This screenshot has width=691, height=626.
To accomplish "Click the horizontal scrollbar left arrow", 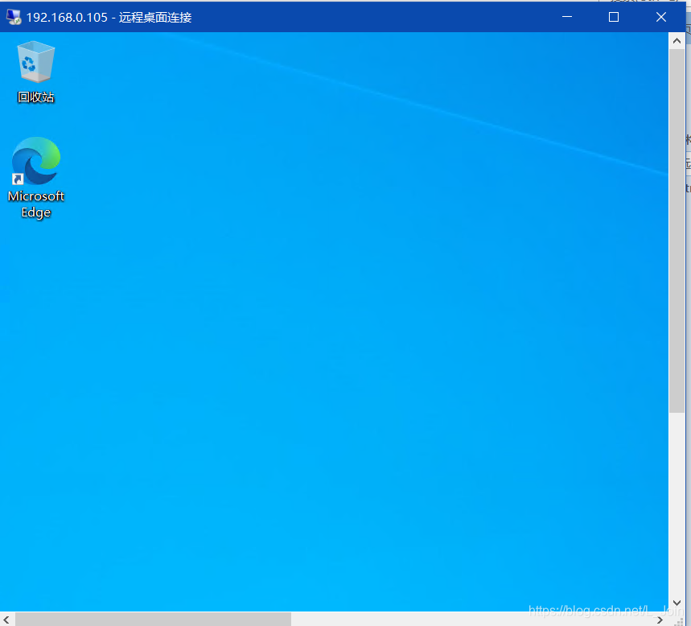I will coord(6,620).
